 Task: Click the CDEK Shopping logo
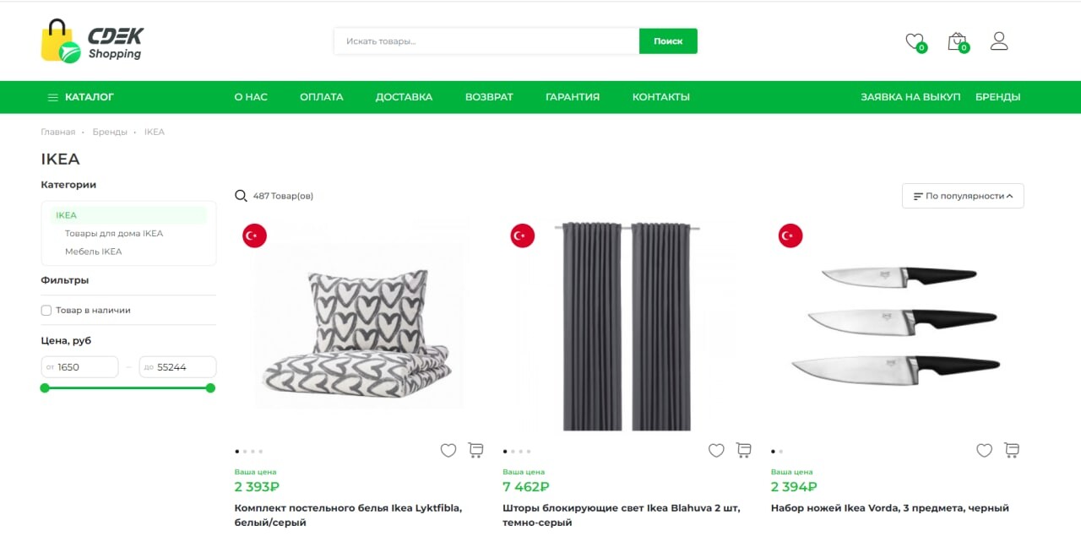point(93,41)
